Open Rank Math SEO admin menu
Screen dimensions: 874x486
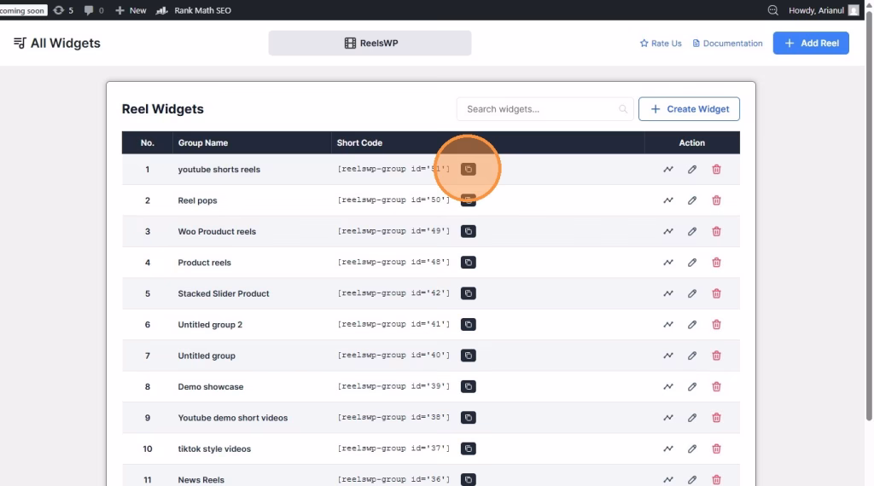[x=194, y=10]
